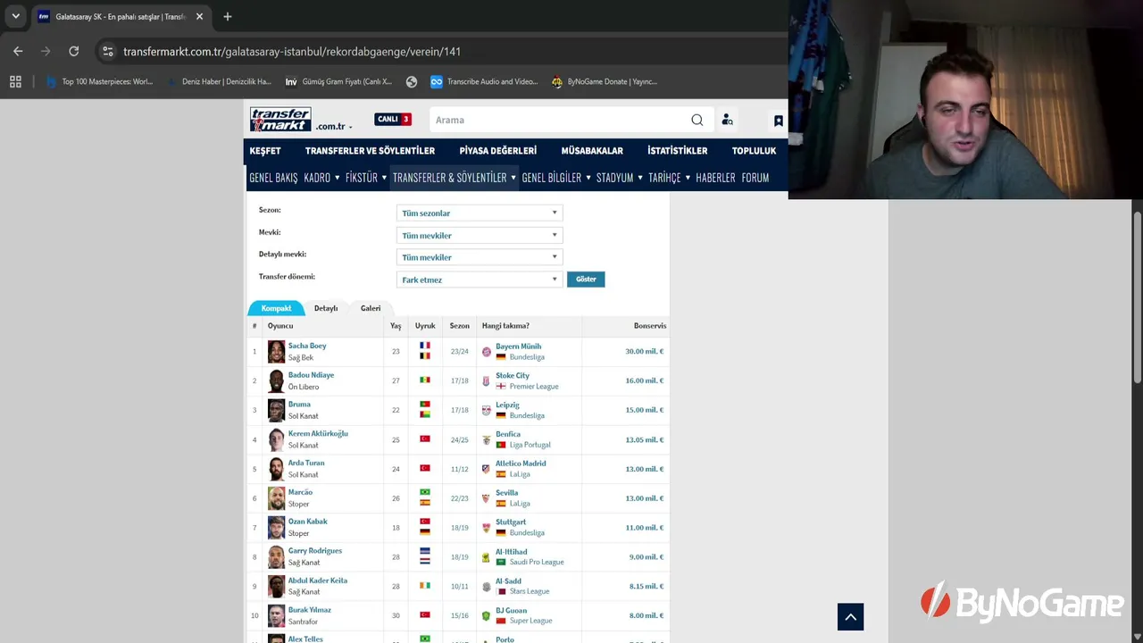Open Kerem Aktürkoğlu's profile link
The width and height of the screenshot is (1143, 643).
click(x=318, y=434)
